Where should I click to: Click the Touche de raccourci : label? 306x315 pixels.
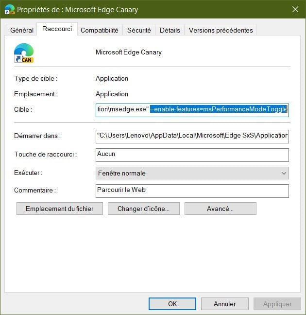[x=46, y=154]
